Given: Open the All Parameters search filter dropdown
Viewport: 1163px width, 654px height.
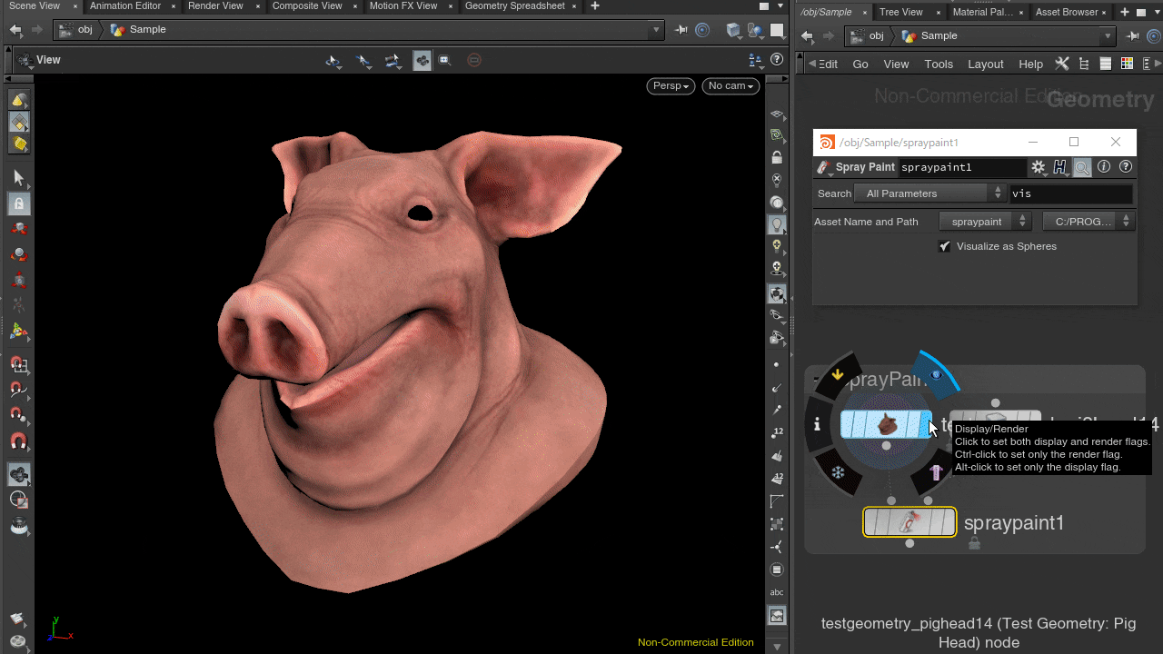Looking at the screenshot, I should [930, 193].
